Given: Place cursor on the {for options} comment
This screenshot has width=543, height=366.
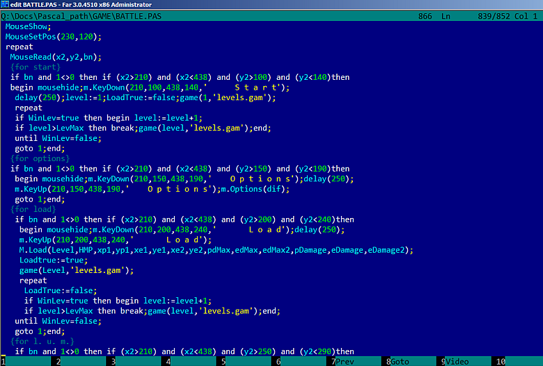Looking at the screenshot, I should point(40,158).
